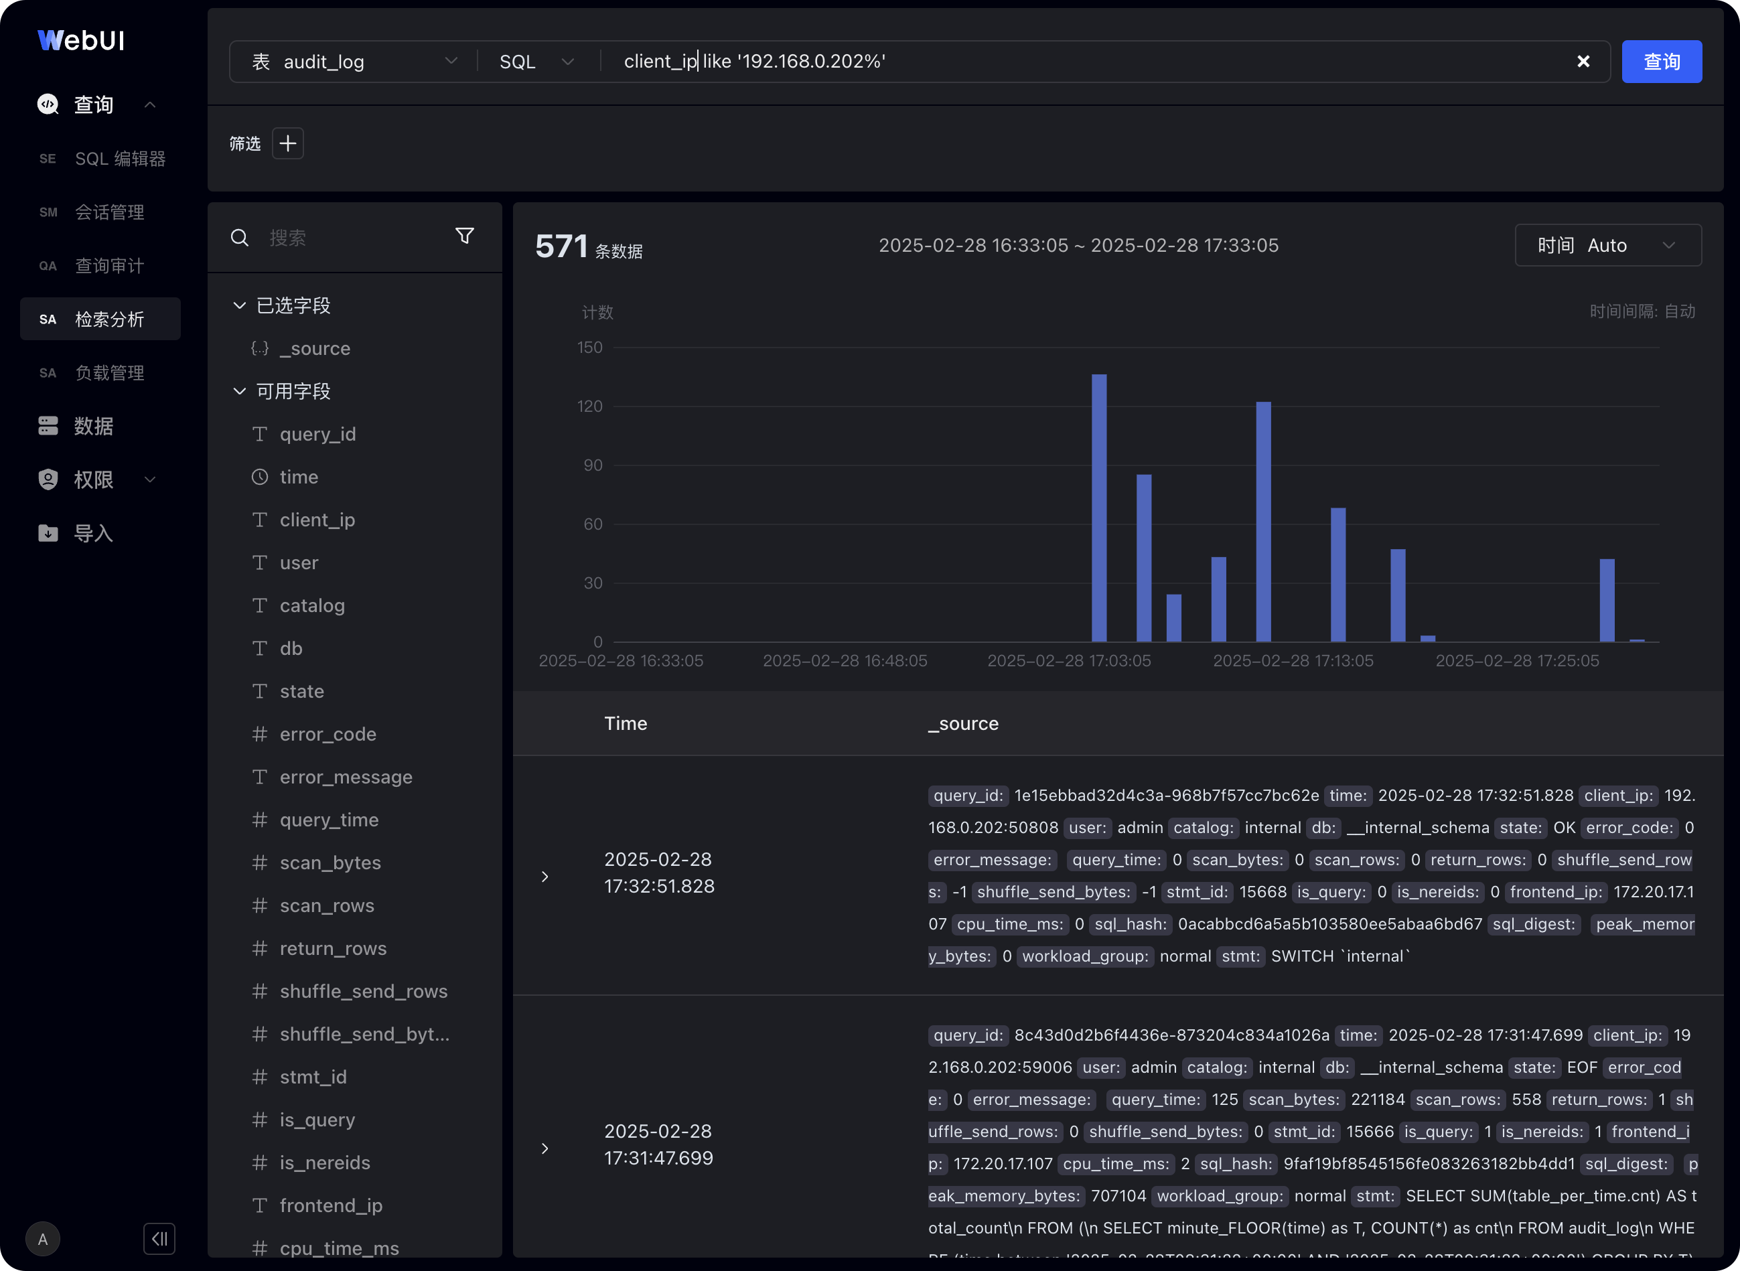Select the shuffle_send_rows field
The image size is (1740, 1271).
tap(363, 991)
